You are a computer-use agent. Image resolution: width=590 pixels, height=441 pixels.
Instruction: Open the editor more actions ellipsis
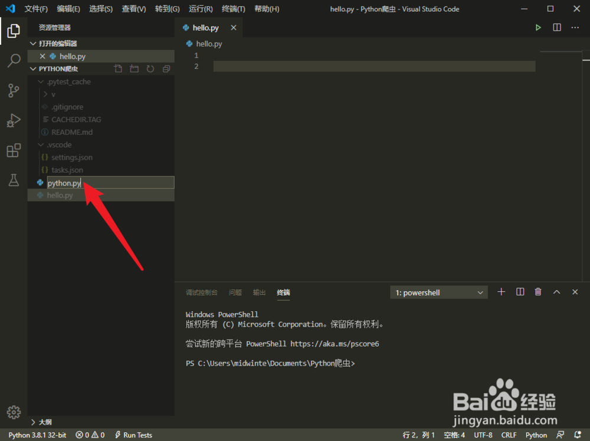tap(575, 28)
